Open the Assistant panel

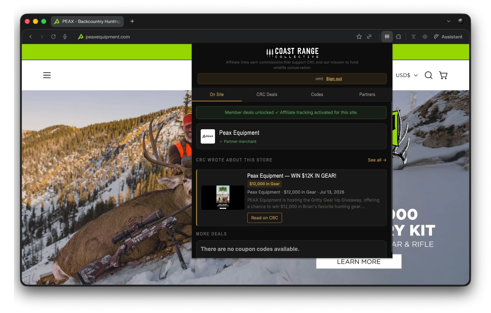click(x=448, y=37)
